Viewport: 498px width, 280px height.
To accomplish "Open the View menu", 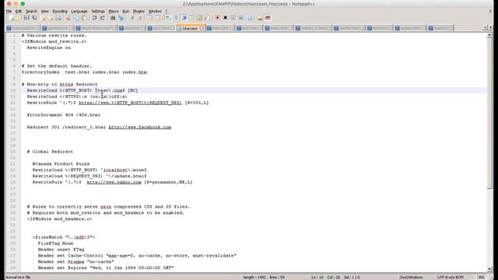I will [45, 11].
